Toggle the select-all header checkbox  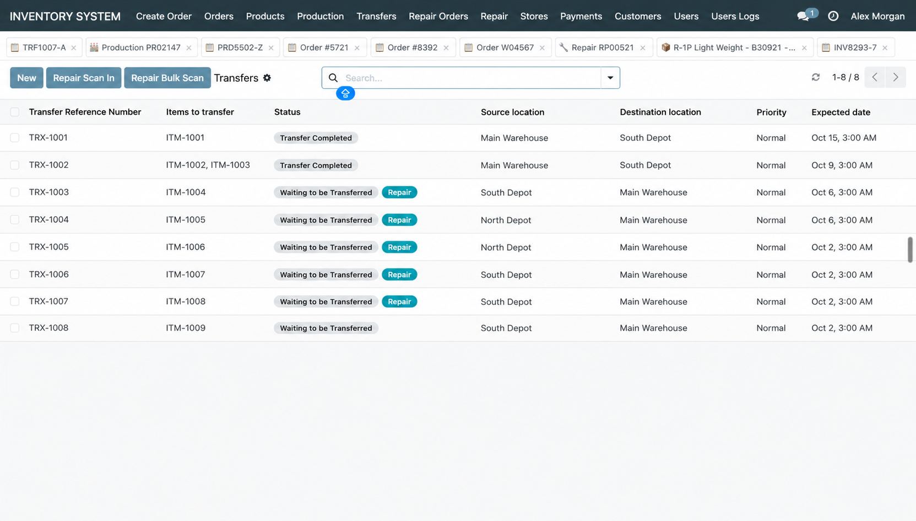click(x=15, y=112)
